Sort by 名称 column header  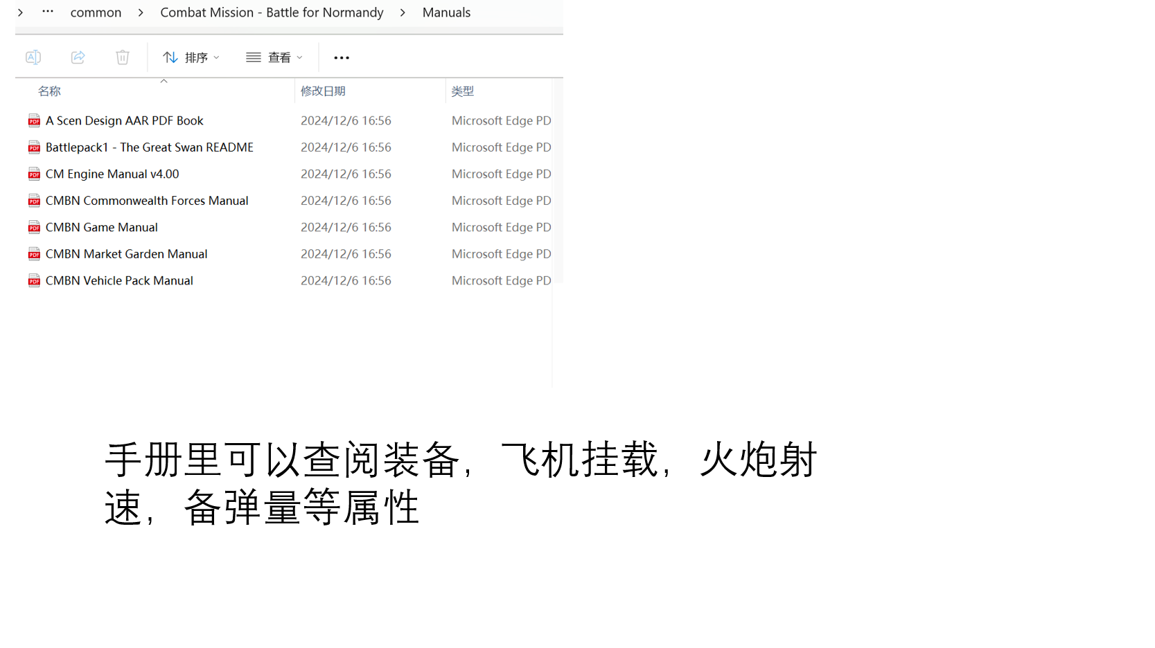tap(49, 91)
